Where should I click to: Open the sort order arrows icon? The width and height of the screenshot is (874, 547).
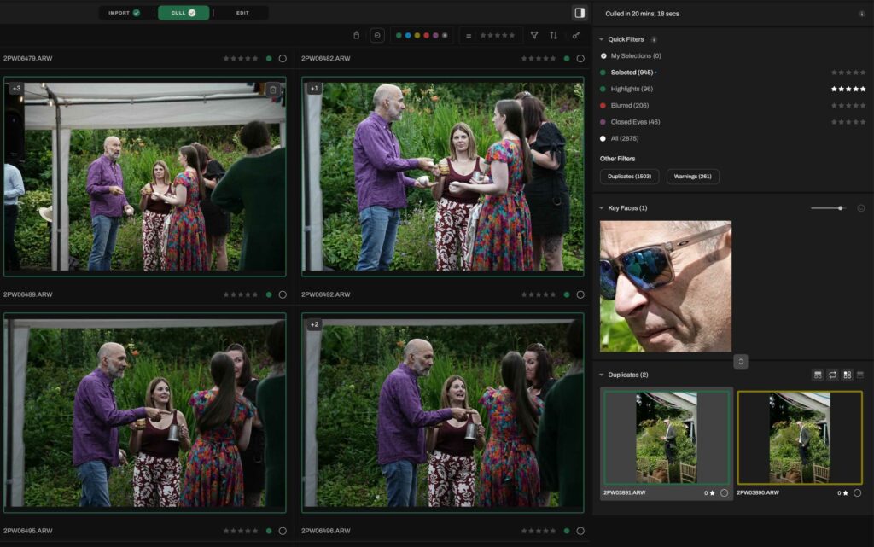(553, 35)
